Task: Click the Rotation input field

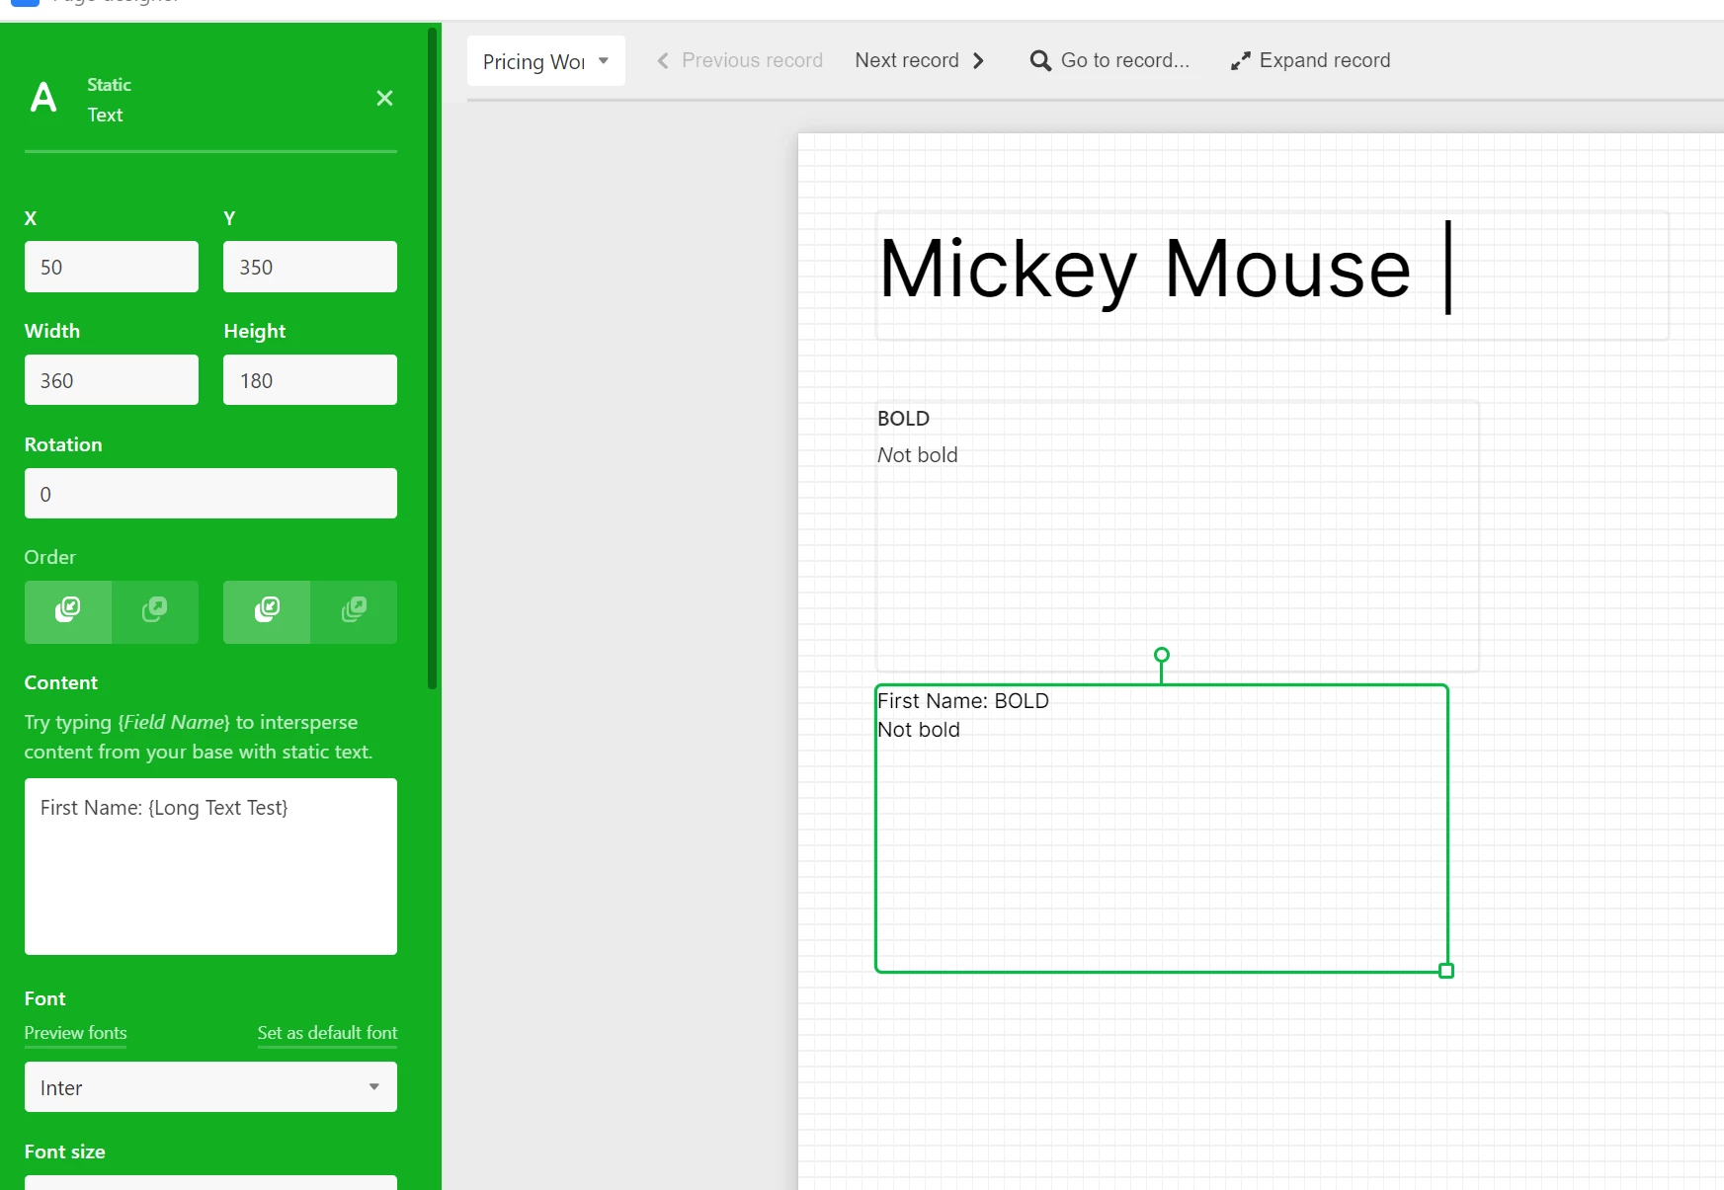Action: click(x=210, y=494)
